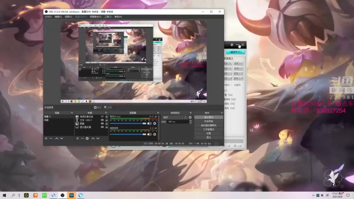This screenshot has height=199, width=354.
Task: Undock the 来源 panel using its header icon
Action: pos(106,113)
